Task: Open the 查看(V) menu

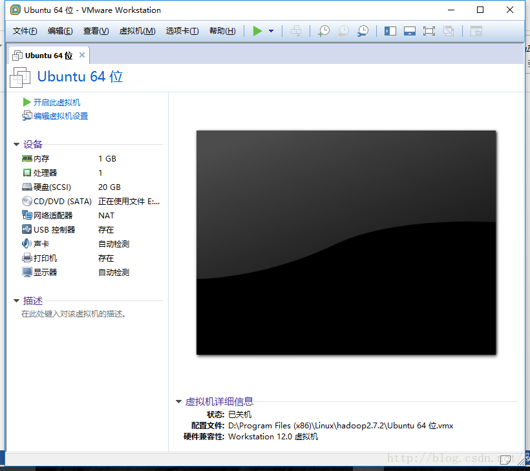Action: [96, 31]
